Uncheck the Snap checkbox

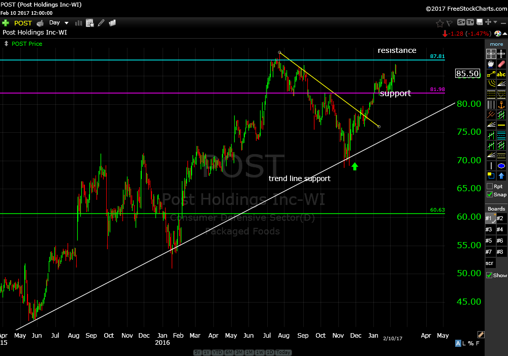click(489, 194)
